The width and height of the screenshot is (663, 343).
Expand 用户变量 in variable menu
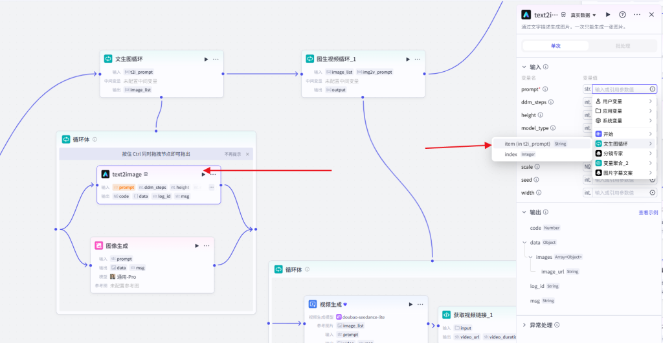[x=624, y=102]
